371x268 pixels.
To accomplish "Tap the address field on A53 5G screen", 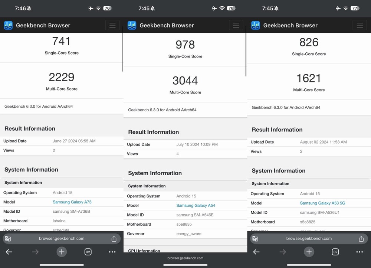I will point(309,239).
